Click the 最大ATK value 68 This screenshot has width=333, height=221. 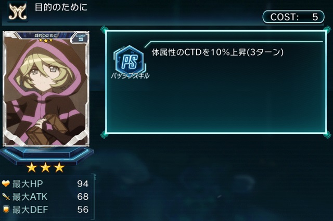[83, 197]
